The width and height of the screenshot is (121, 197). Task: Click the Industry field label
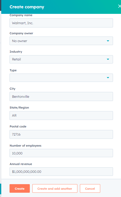point(16,52)
